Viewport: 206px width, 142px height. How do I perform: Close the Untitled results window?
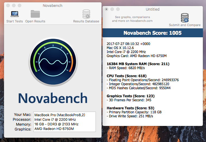click(x=106, y=9)
